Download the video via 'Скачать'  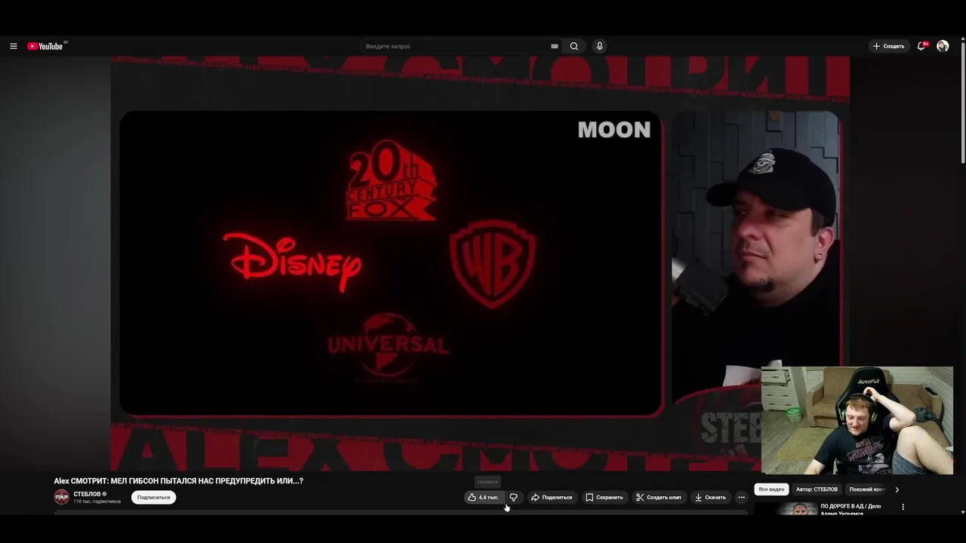click(711, 497)
